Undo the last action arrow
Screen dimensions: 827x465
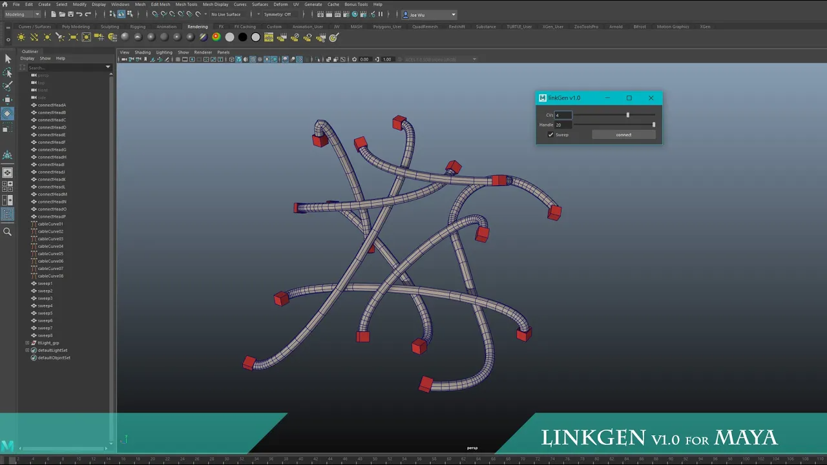(79, 14)
